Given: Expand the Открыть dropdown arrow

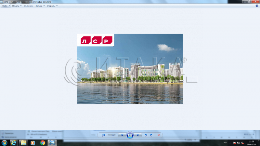Looking at the screenshot, I should coord(57,6).
